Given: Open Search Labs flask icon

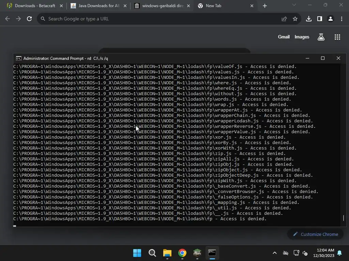Looking at the screenshot, I should pos(321,37).
